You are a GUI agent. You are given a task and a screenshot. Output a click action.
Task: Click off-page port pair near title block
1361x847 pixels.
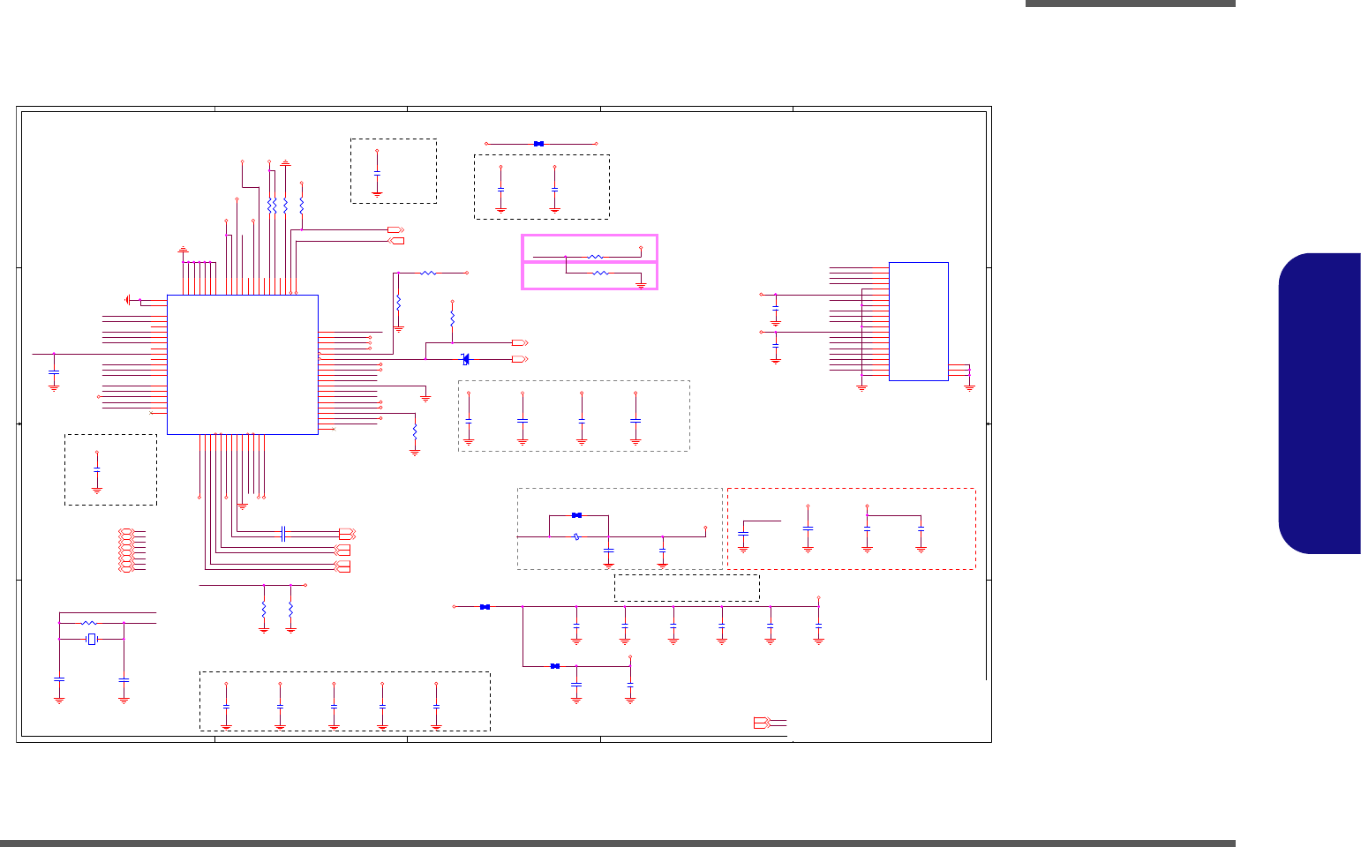click(x=763, y=723)
